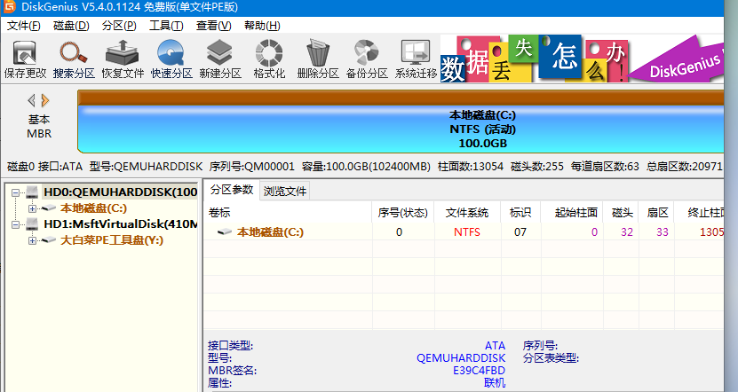Click the 序号(状态) column header
Viewport: 738px width, 392px height.
[402, 213]
